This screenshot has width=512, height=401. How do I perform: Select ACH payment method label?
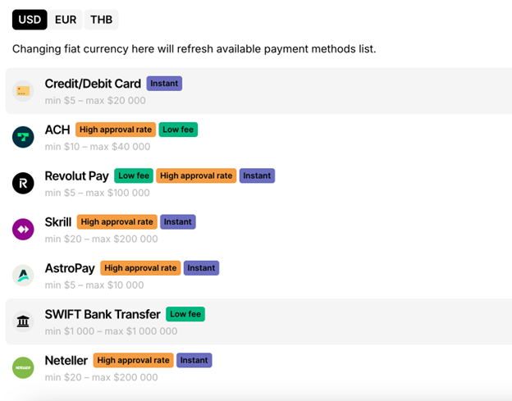coord(57,130)
